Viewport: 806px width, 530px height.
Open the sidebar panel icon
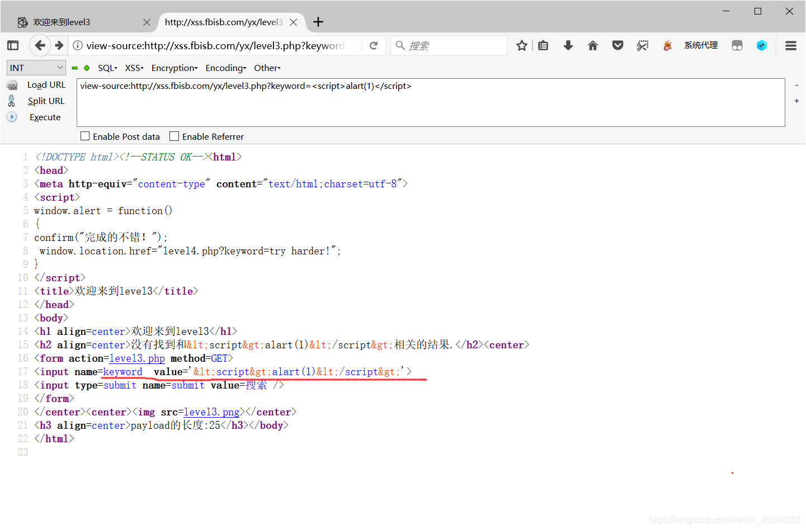coord(13,45)
